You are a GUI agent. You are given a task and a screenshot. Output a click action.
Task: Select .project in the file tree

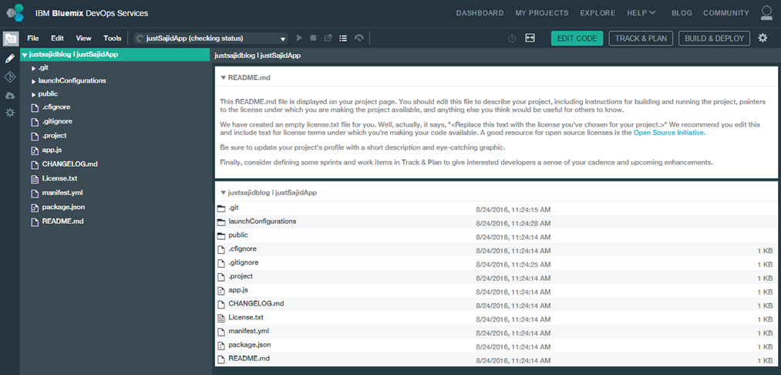tap(54, 136)
